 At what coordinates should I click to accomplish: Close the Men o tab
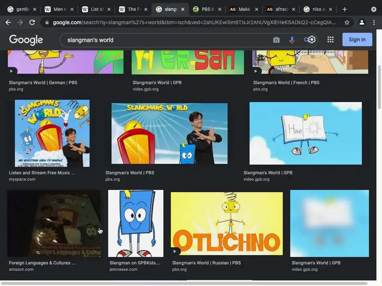(x=72, y=9)
